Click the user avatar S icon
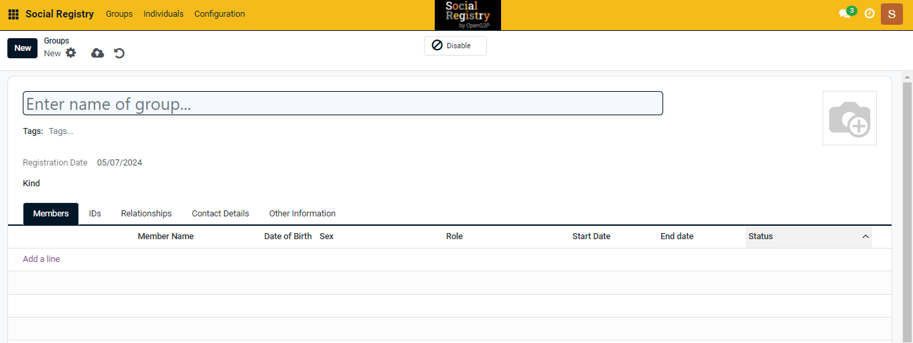The width and height of the screenshot is (913, 343). [892, 14]
